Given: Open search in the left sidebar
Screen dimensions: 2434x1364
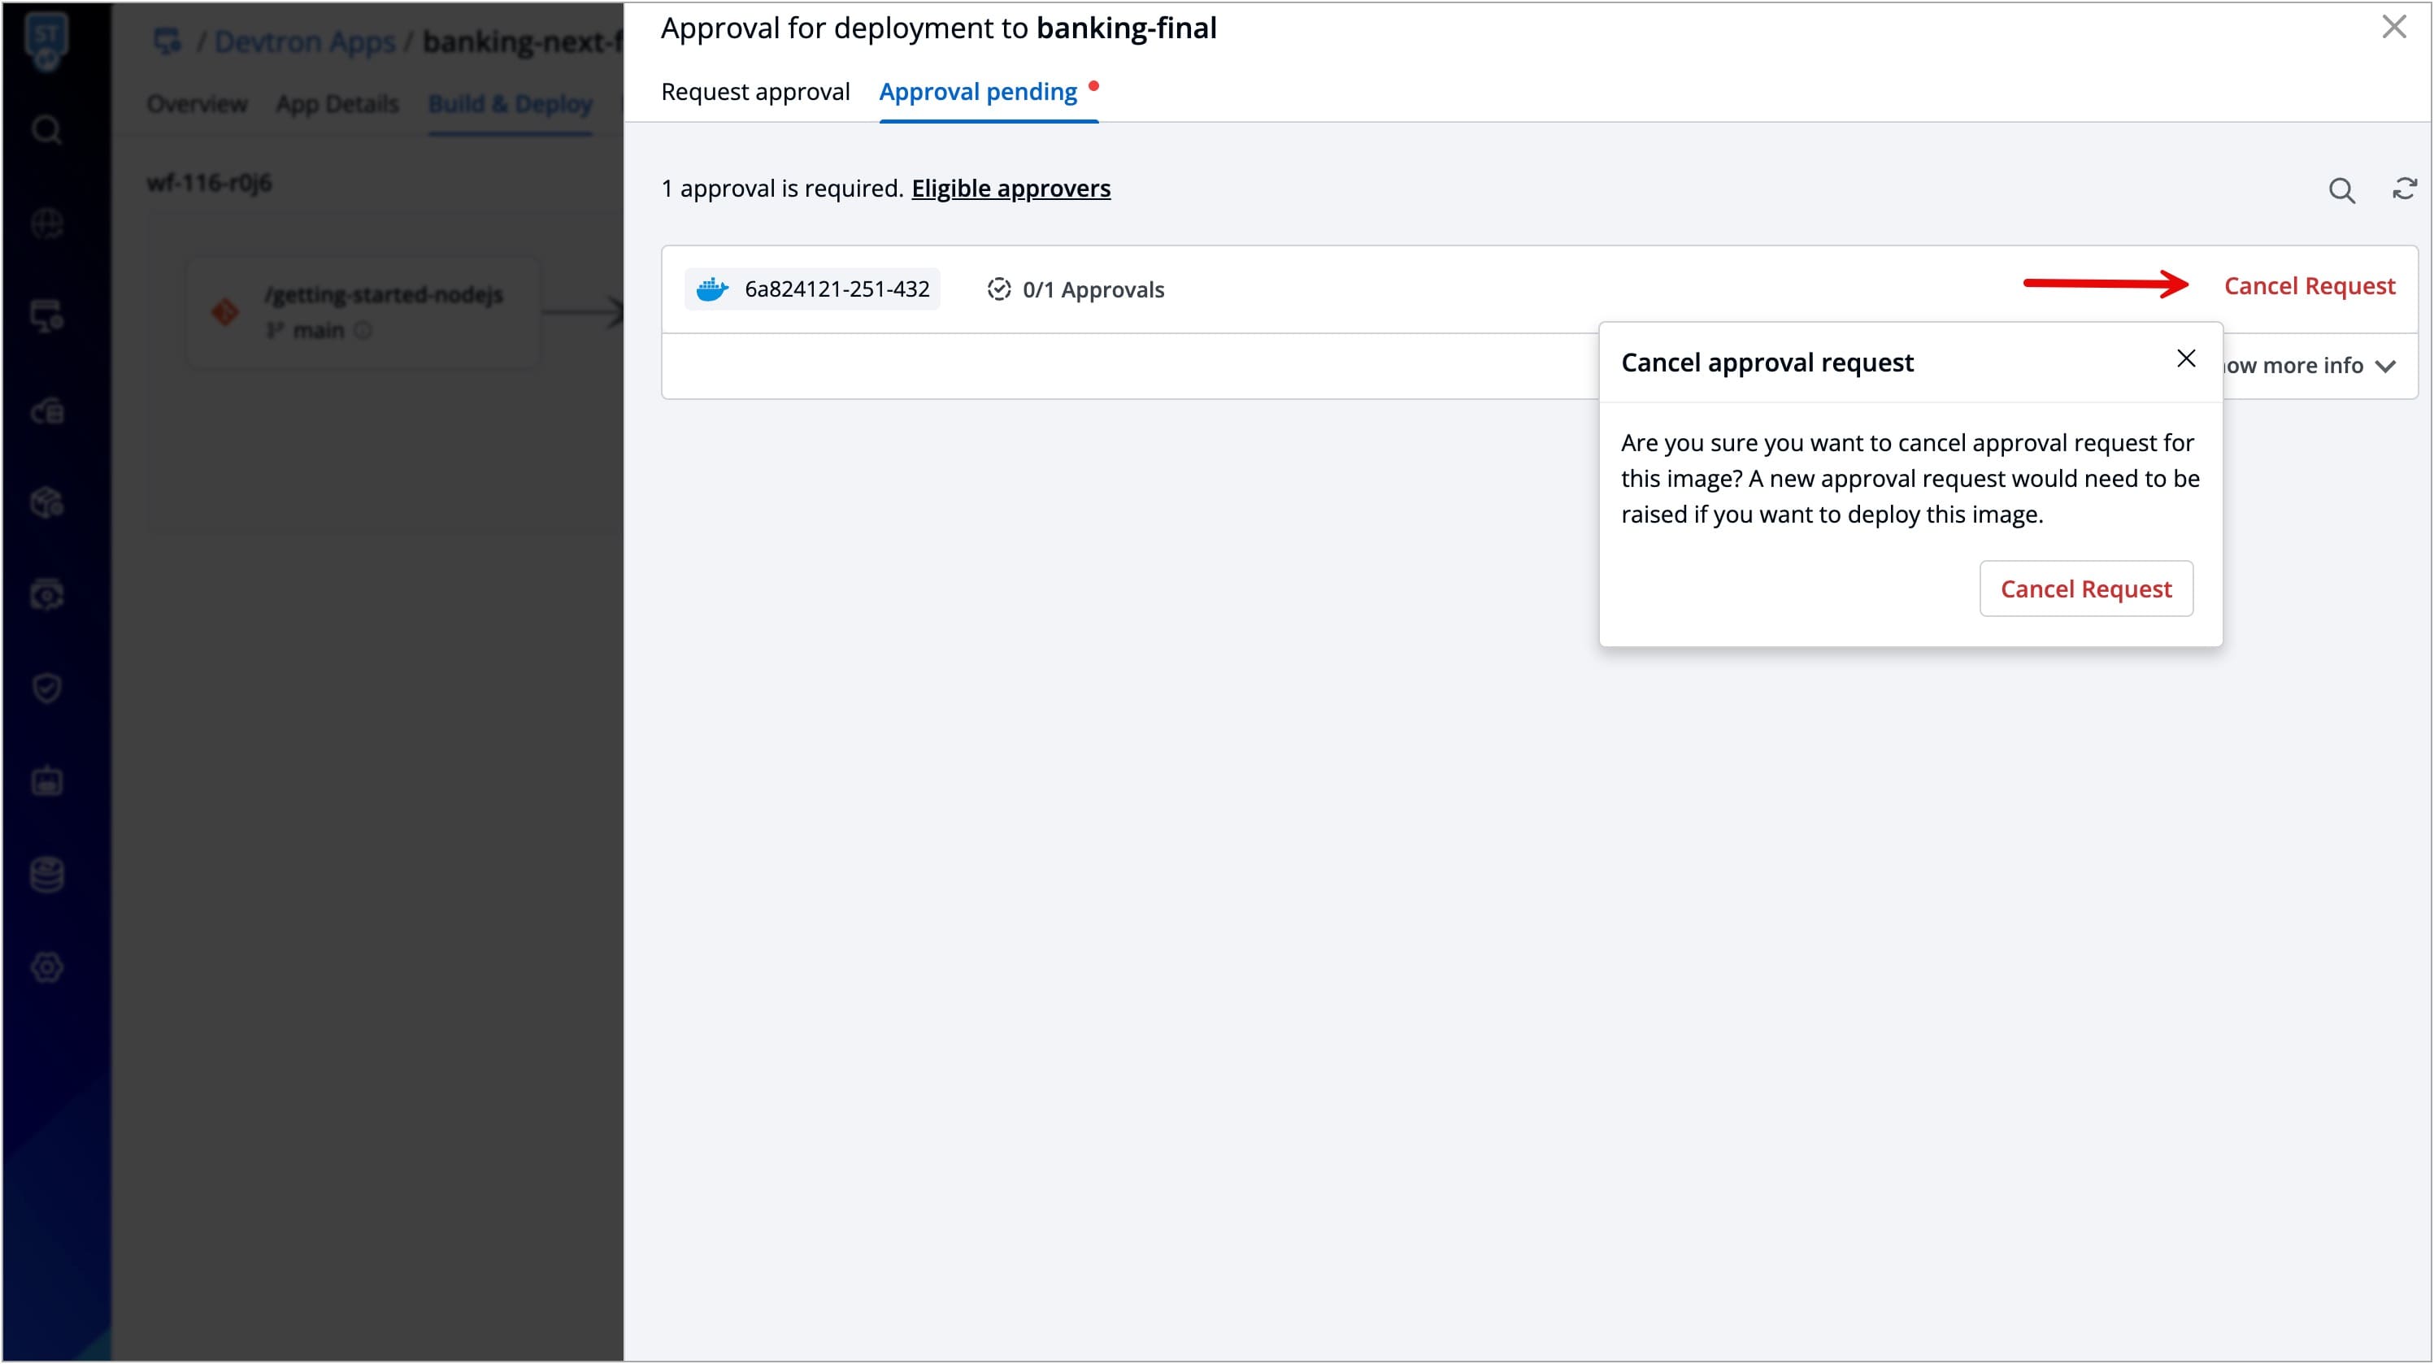Looking at the screenshot, I should [x=46, y=129].
